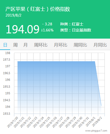This screenshot has height=134, width=110.
Task: Click the x-axis date 2019/7/22
Action: 26,122
